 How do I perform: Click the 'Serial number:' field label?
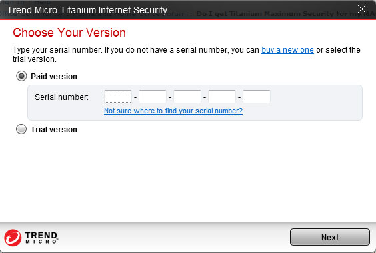pos(61,97)
